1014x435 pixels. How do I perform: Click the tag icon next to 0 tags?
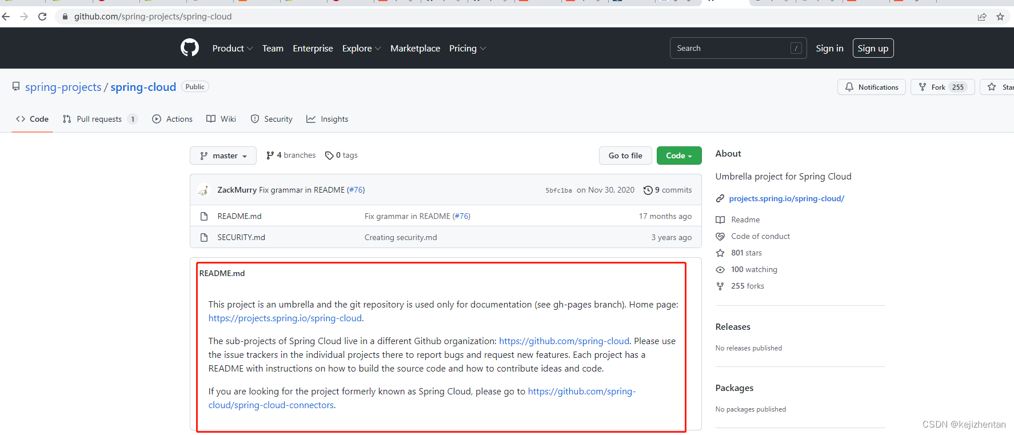[x=329, y=155]
